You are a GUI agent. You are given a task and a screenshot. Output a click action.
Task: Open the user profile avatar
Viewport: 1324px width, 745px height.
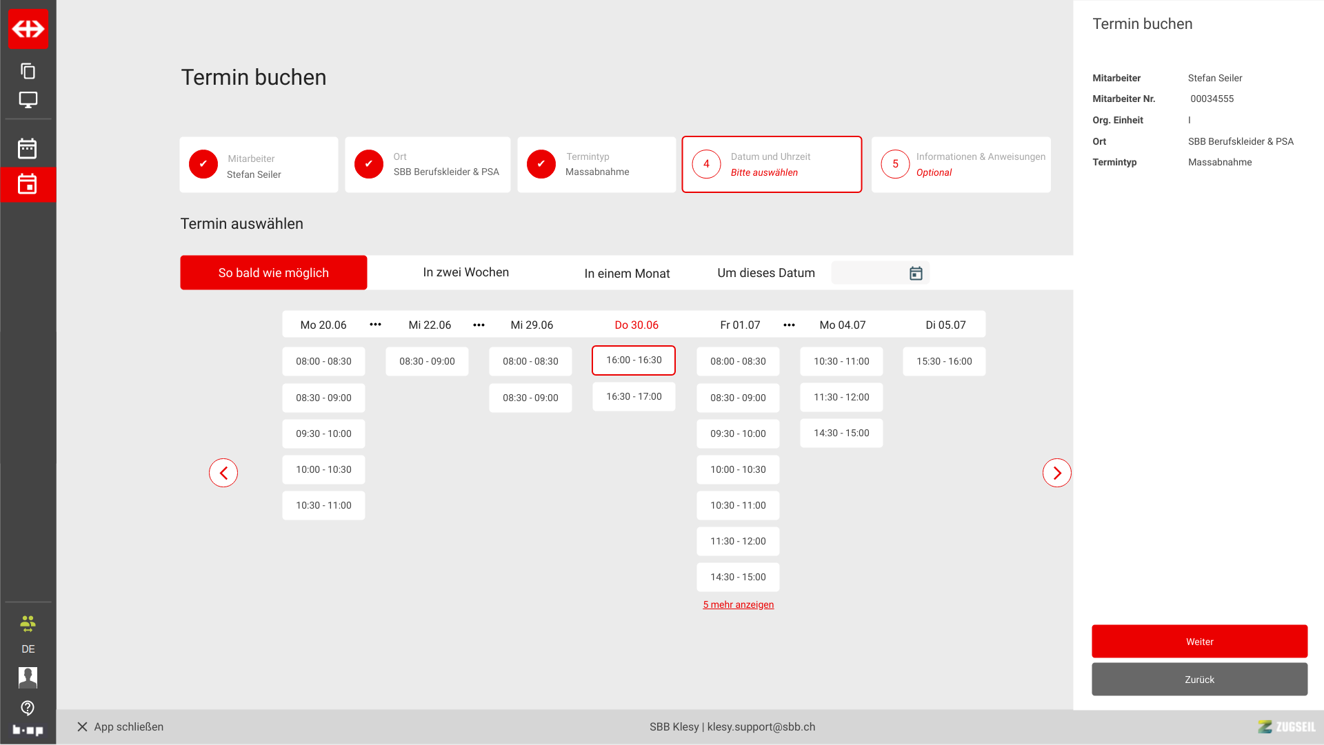(x=28, y=677)
